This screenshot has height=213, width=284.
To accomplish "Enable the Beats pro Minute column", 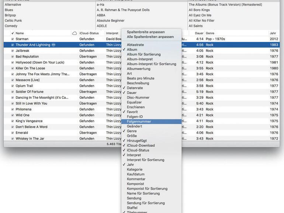I will pyautogui.click(x=141, y=78).
